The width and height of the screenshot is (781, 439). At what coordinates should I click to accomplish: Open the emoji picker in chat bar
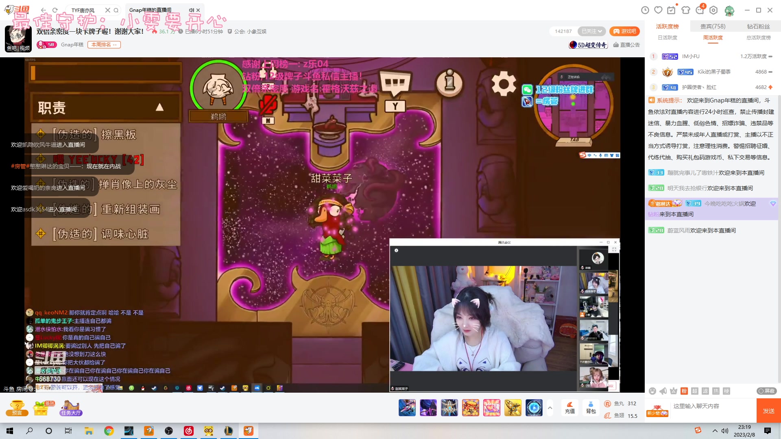point(652,391)
